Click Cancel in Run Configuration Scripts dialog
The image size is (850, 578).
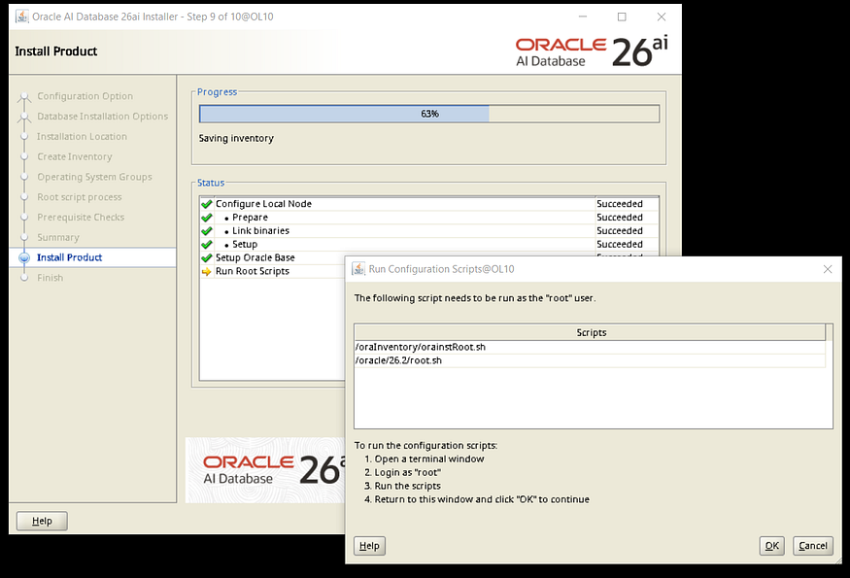(812, 546)
